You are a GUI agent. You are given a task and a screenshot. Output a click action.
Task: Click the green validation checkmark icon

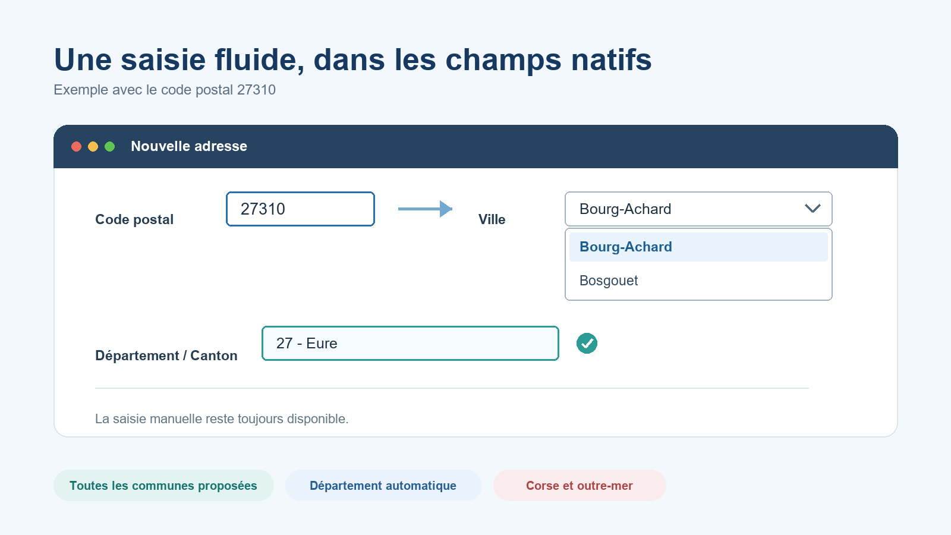pos(587,343)
